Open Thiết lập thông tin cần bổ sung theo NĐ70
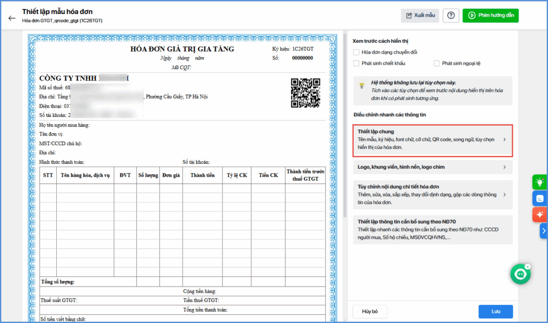Screen dimensions: 548x323 432,229
